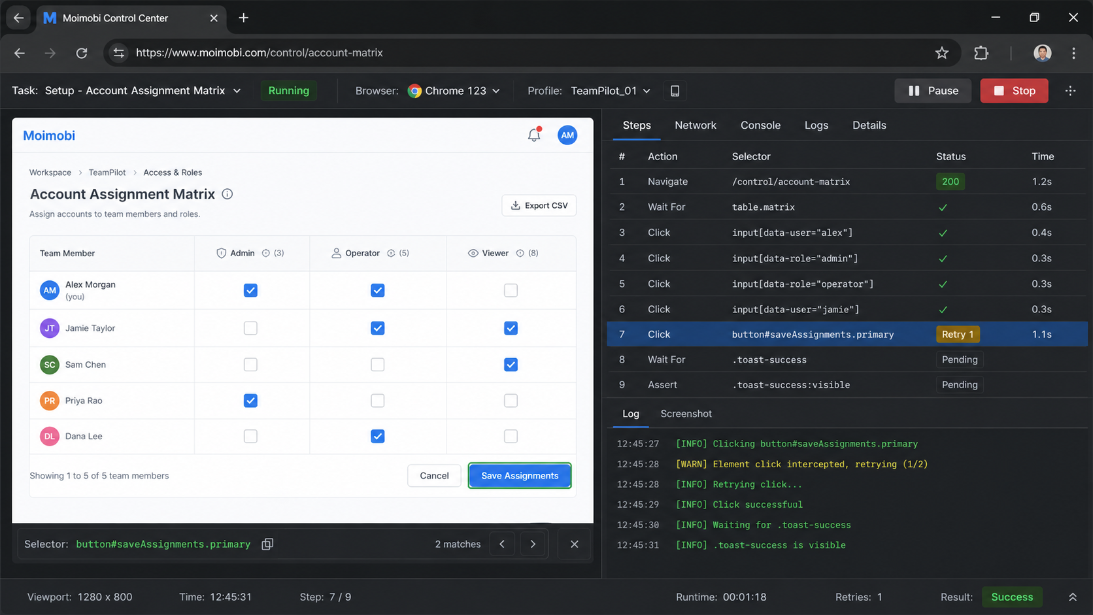This screenshot has height=615, width=1093.
Task: Select step 1 Navigate row
Action: click(847, 182)
